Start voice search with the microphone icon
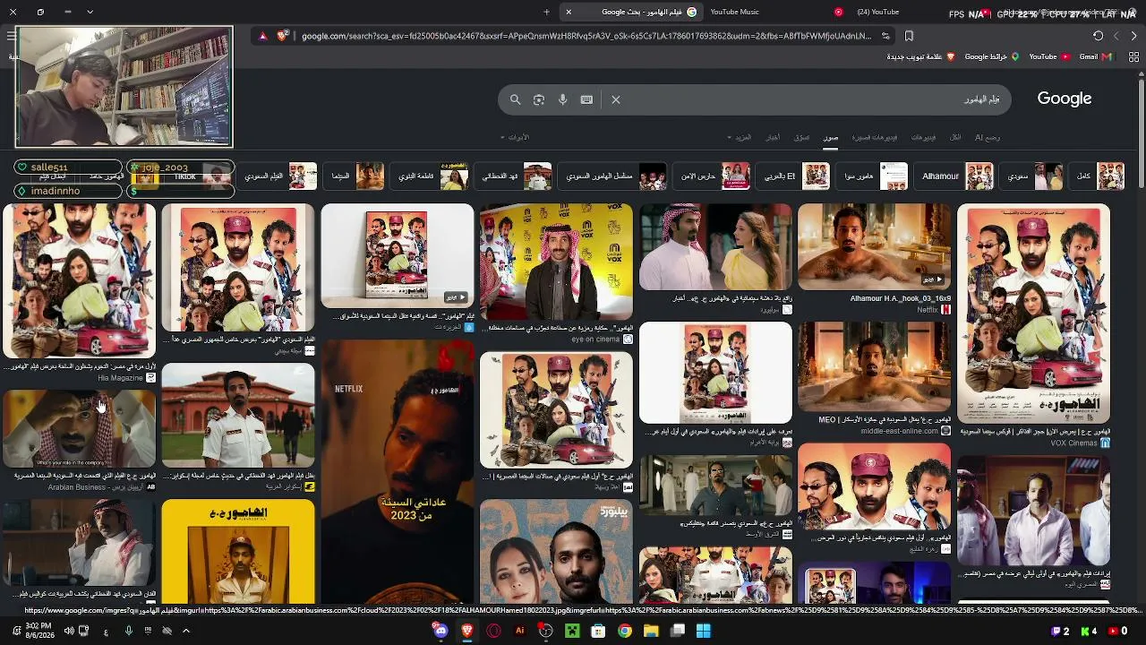Screen dimensions: 1146x645 (x=562, y=99)
